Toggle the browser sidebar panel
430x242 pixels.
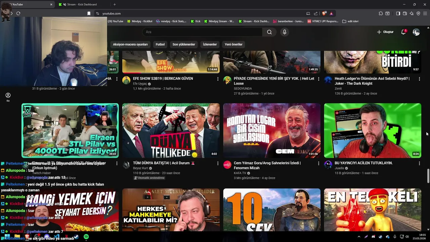(x=398, y=13)
